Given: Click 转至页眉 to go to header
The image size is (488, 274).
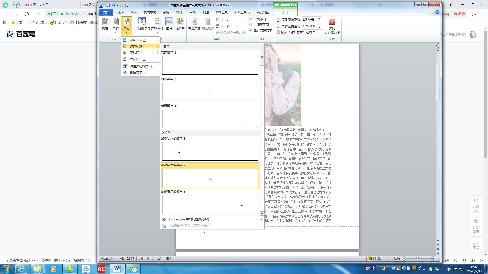Looking at the screenshot, I should point(194,24).
